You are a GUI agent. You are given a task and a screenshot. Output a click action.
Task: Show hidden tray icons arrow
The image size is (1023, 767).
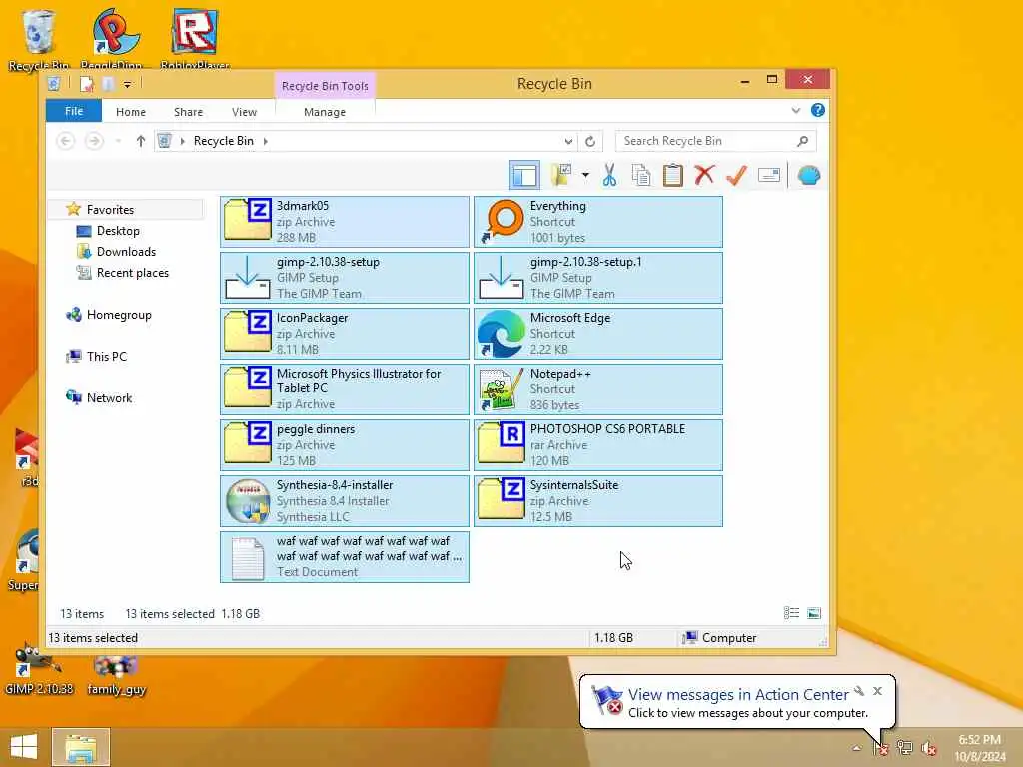(x=856, y=748)
